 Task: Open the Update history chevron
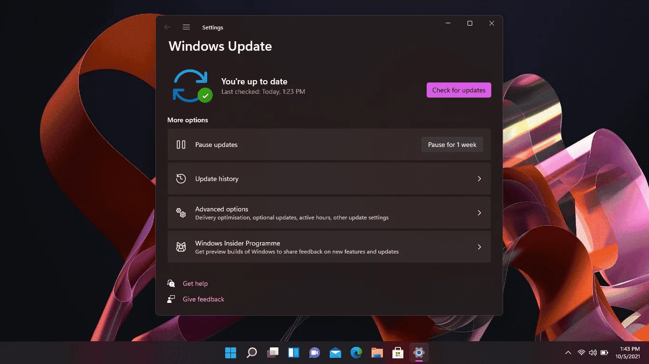pos(479,179)
